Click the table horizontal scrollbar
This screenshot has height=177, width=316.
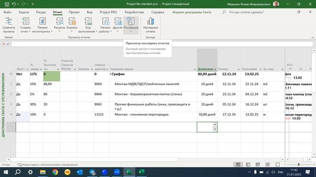94,159
